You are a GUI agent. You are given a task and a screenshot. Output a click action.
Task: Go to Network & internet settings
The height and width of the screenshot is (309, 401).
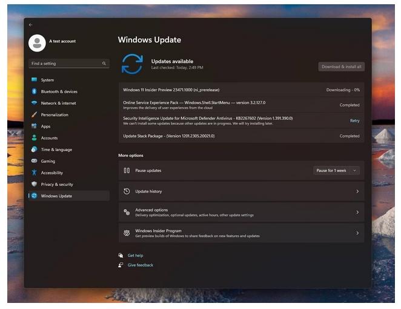pos(58,103)
